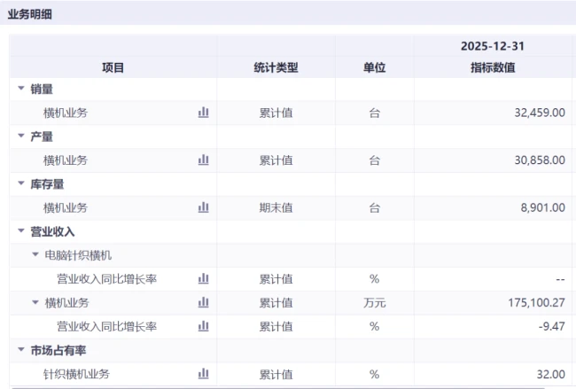576x389 pixels.
Task: Click the 库存量 group label
Action: point(47,184)
